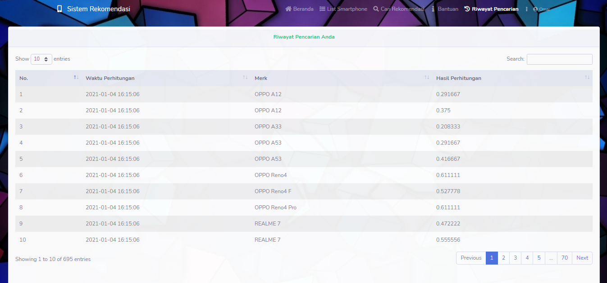Jump to last page 70
The width and height of the screenshot is (607, 283).
pyautogui.click(x=565, y=258)
